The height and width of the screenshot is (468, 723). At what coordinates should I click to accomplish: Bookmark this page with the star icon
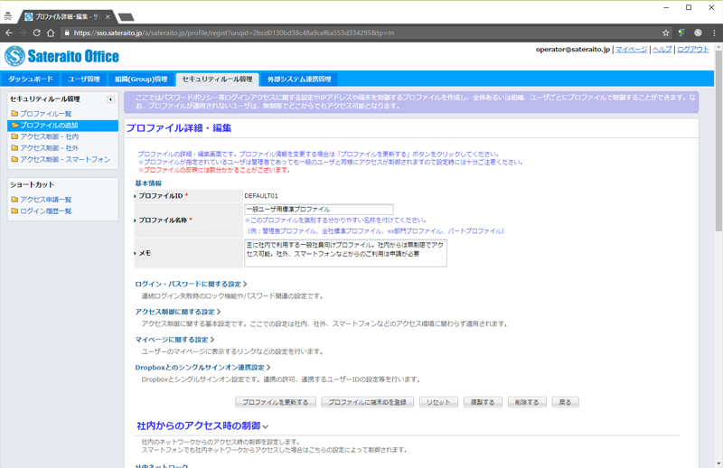pos(666,33)
